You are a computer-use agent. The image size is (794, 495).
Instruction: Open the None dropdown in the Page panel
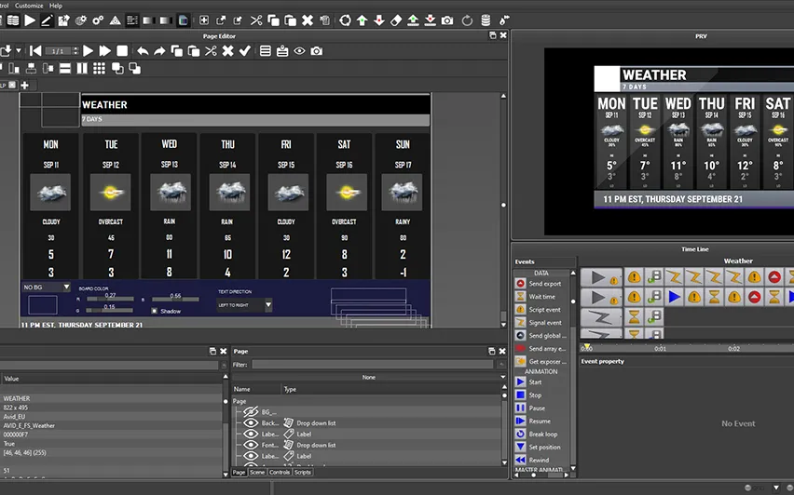click(x=368, y=377)
